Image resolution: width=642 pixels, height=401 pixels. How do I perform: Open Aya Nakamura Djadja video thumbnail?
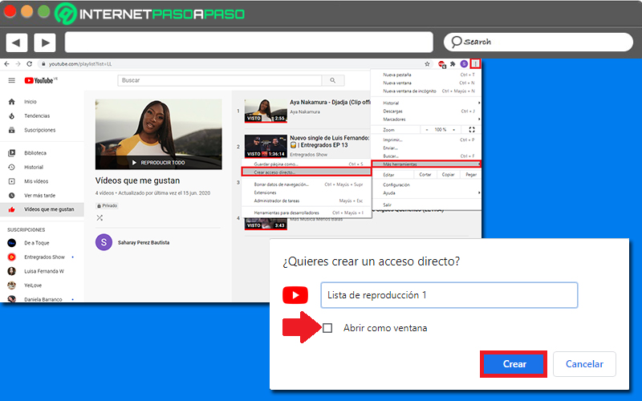pyautogui.click(x=266, y=111)
